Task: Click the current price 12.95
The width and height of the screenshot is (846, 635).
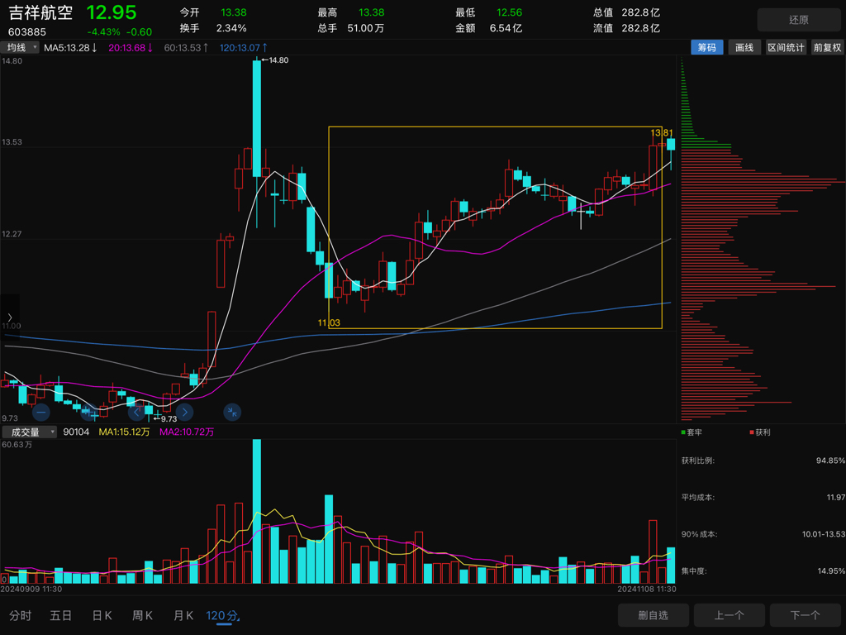Action: pyautogui.click(x=112, y=12)
